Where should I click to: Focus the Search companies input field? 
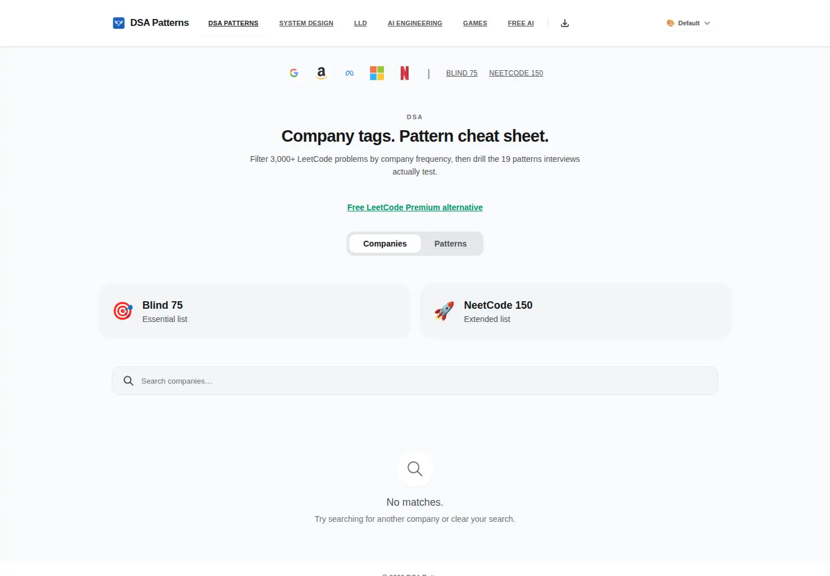click(x=415, y=381)
